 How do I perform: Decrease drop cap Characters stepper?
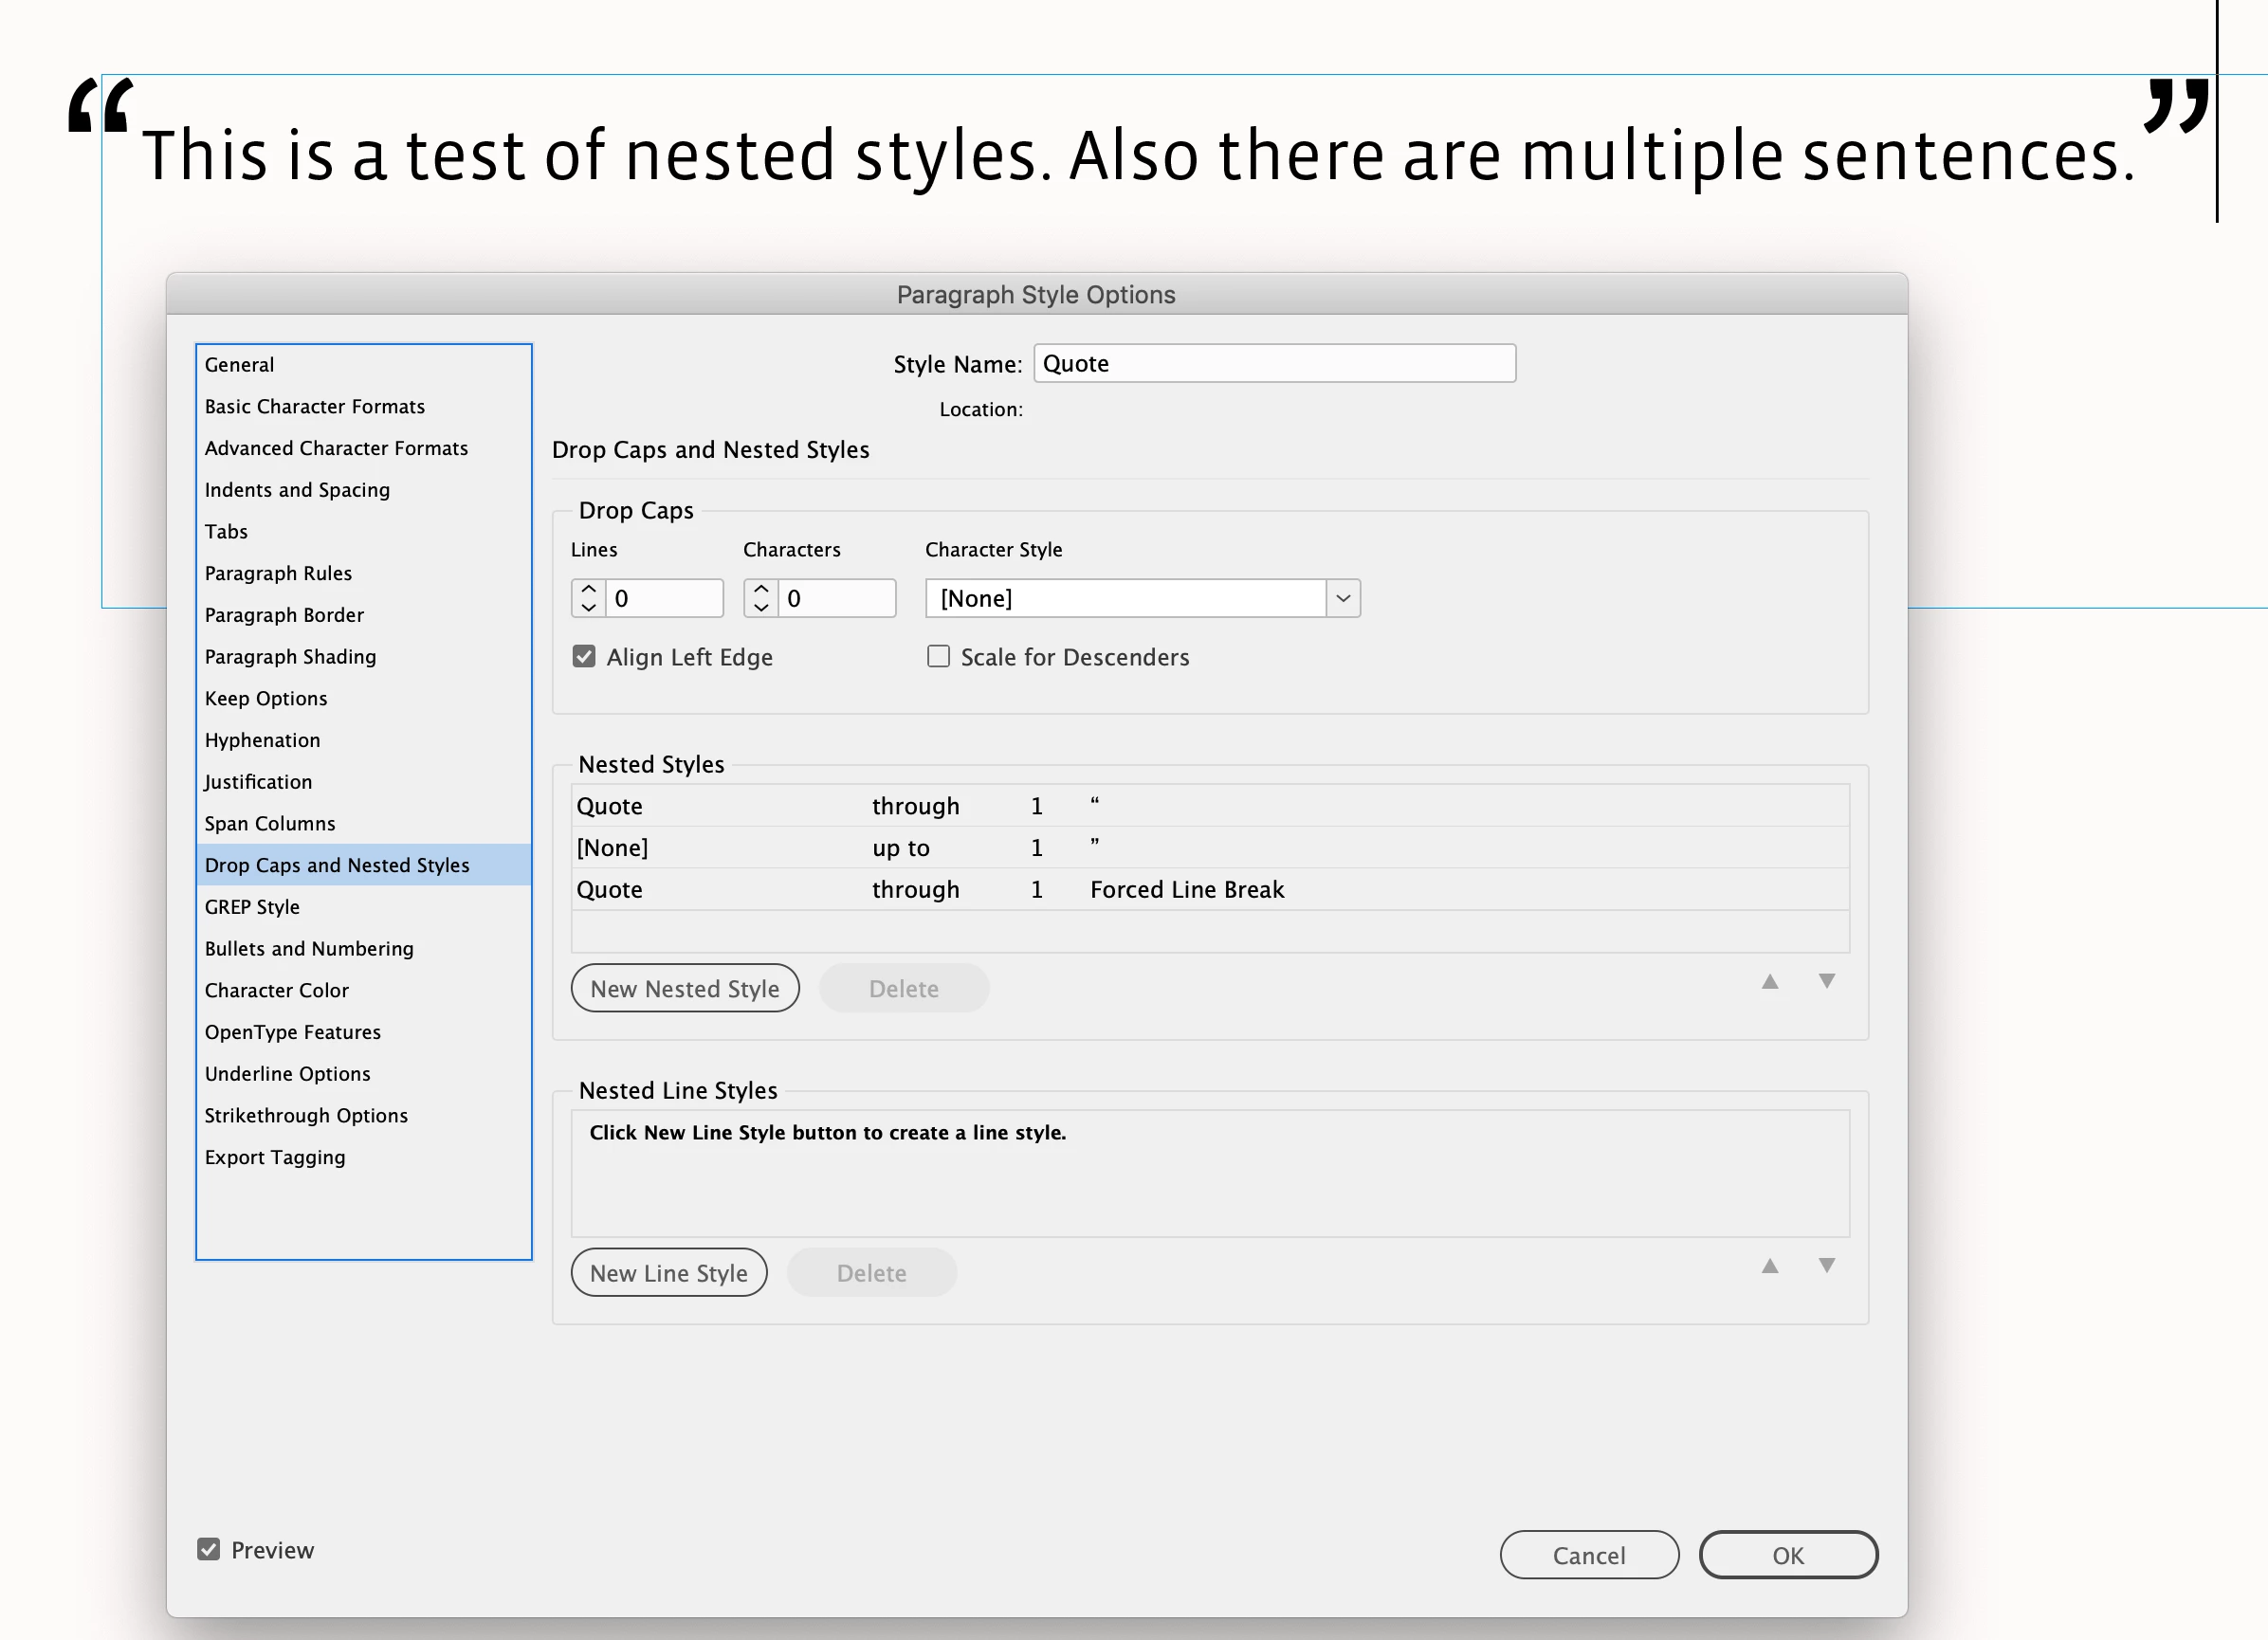coord(761,607)
